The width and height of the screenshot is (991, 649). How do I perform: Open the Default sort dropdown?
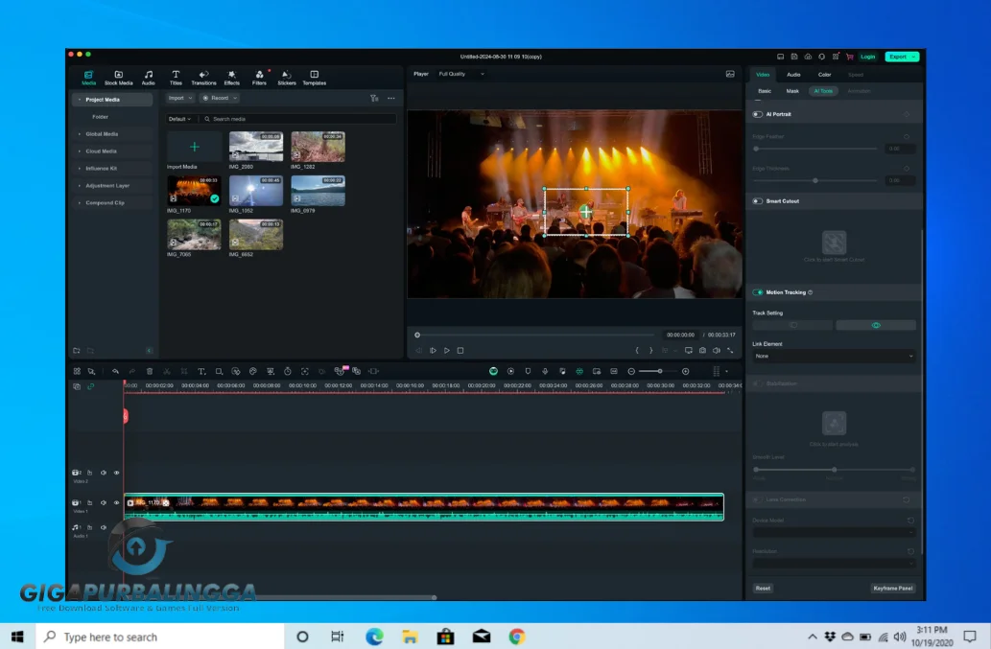179,119
